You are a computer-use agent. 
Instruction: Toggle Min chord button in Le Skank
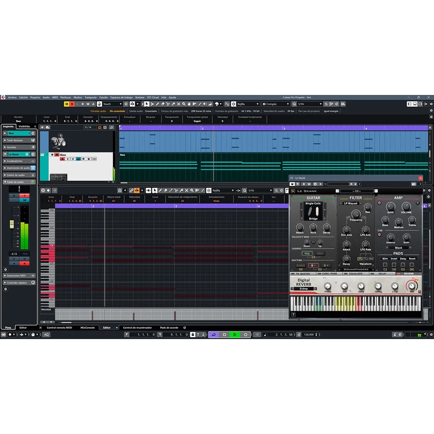pyautogui.click(x=320, y=253)
